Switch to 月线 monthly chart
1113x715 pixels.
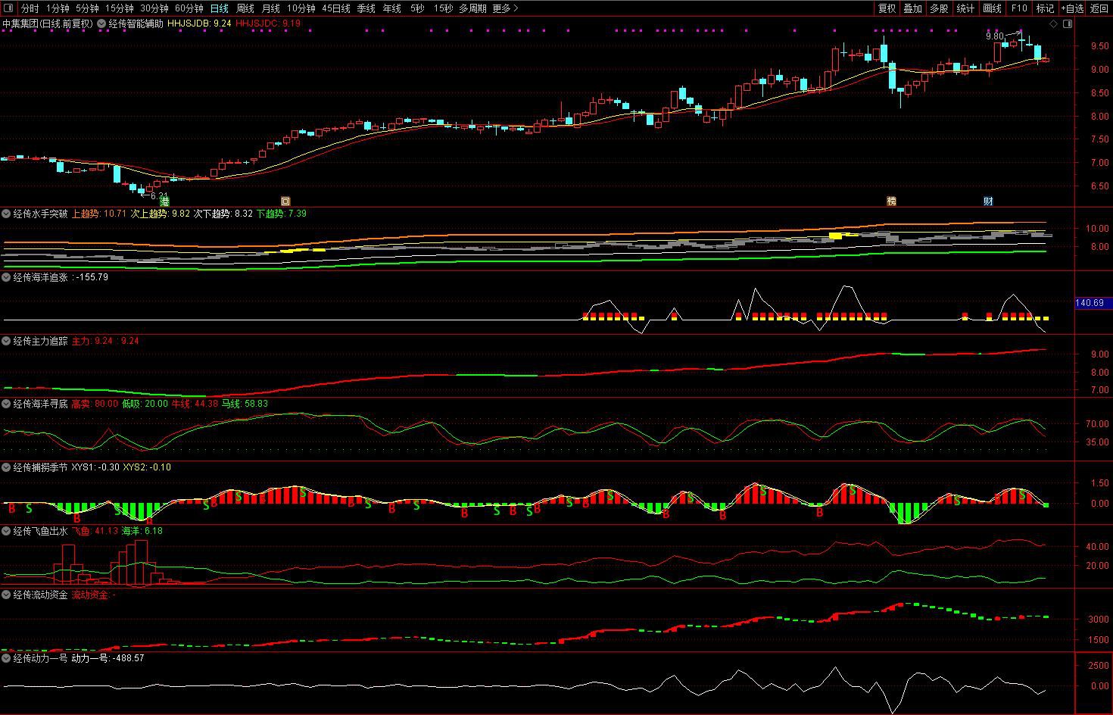click(271, 8)
